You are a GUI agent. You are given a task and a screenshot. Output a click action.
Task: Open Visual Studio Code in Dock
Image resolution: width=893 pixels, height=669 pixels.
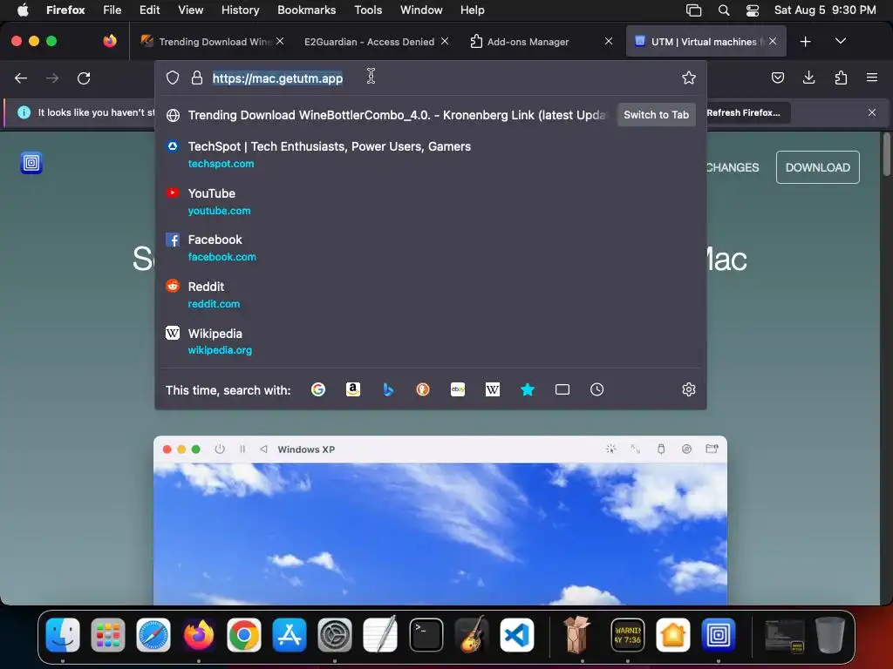517,635
